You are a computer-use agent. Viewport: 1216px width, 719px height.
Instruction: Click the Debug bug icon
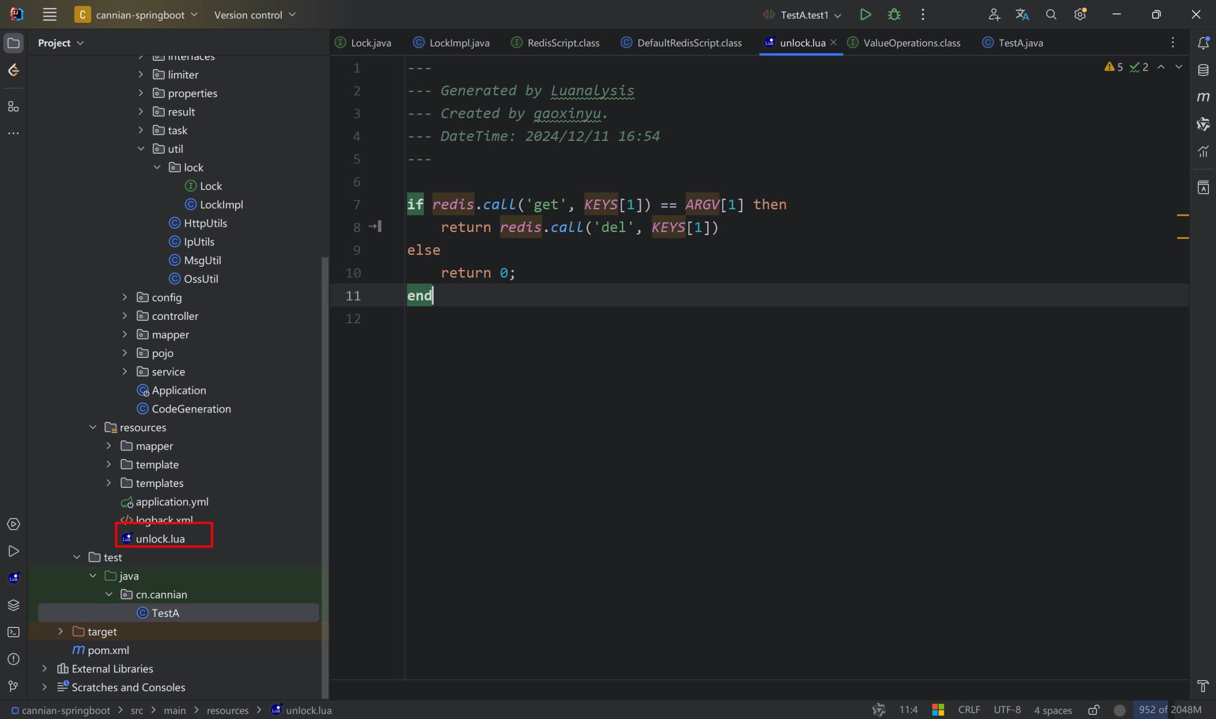(894, 15)
